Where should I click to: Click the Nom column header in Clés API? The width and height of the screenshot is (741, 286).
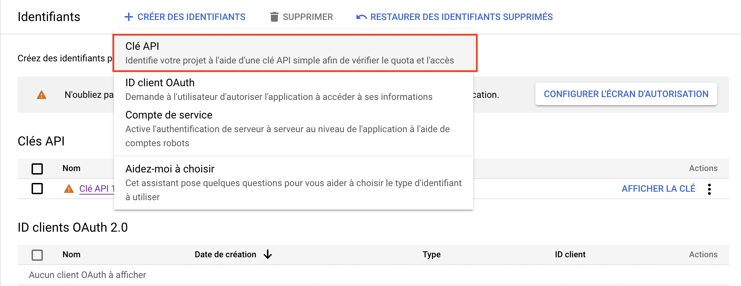click(x=72, y=168)
